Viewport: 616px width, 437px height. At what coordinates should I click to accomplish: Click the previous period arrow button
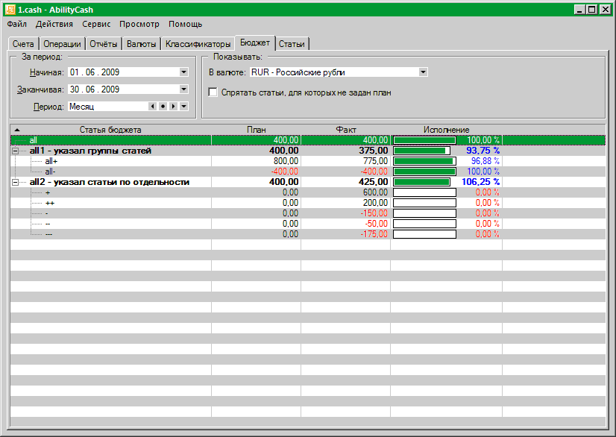(x=153, y=107)
